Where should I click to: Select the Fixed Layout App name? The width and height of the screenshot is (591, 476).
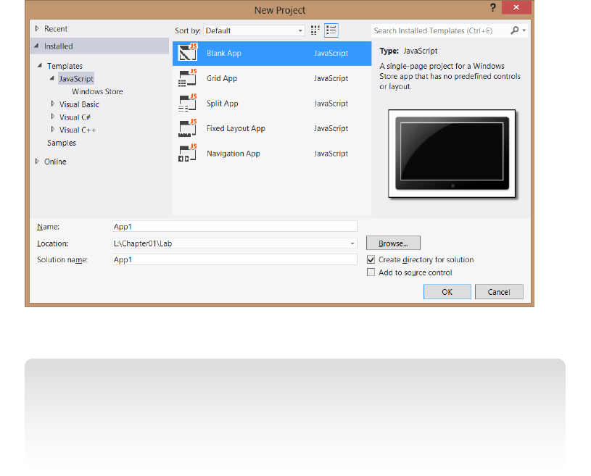point(236,128)
